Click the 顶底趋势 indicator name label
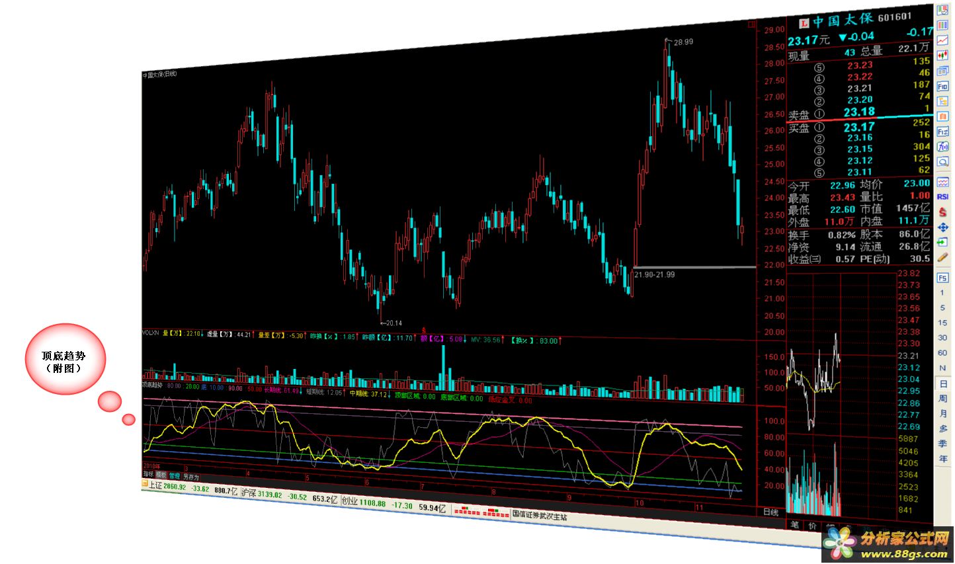 tap(153, 385)
